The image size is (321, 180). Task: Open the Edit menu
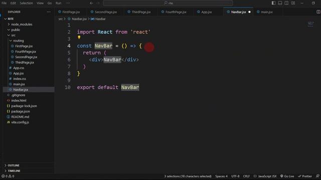coord(13,3)
